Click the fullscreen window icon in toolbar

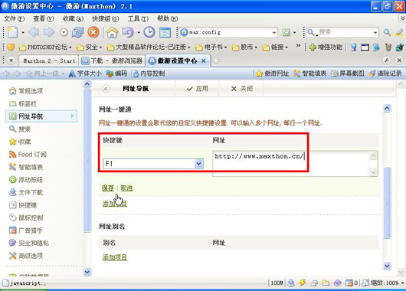click(165, 33)
